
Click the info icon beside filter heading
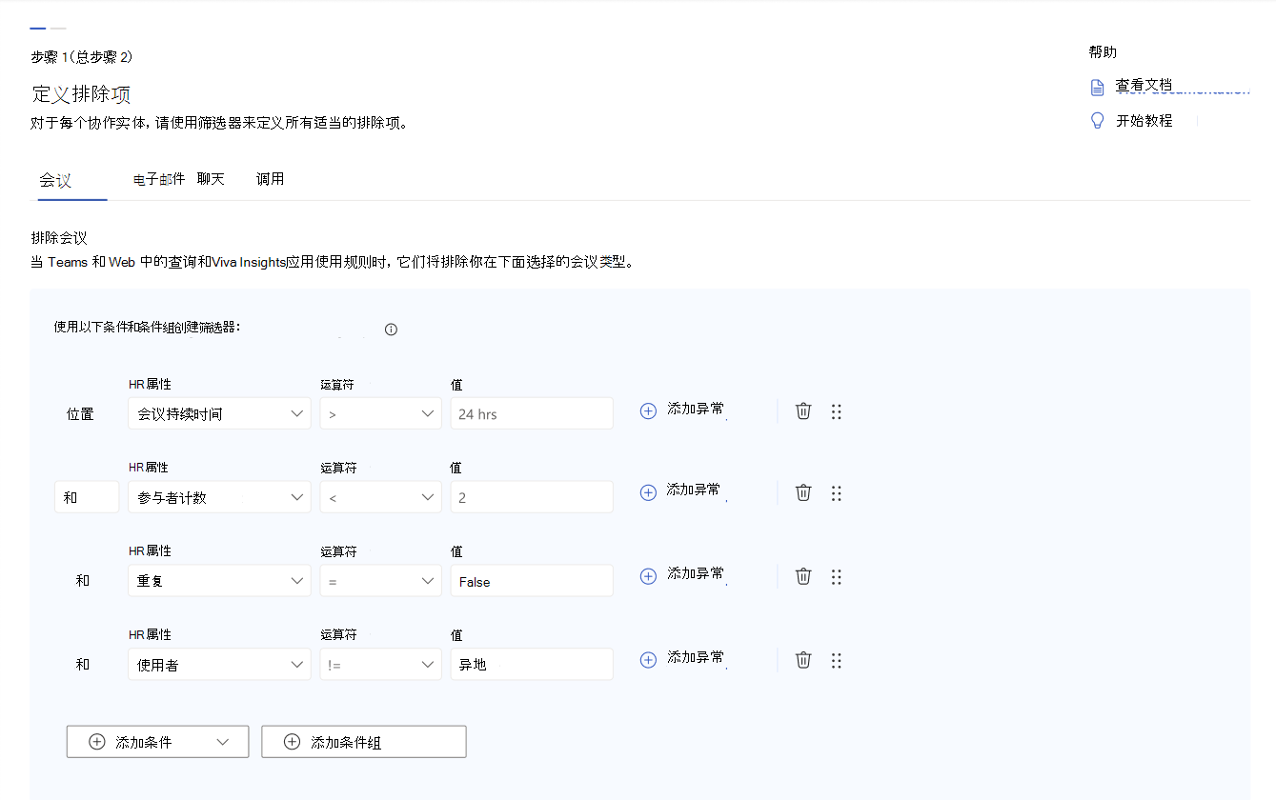click(391, 330)
